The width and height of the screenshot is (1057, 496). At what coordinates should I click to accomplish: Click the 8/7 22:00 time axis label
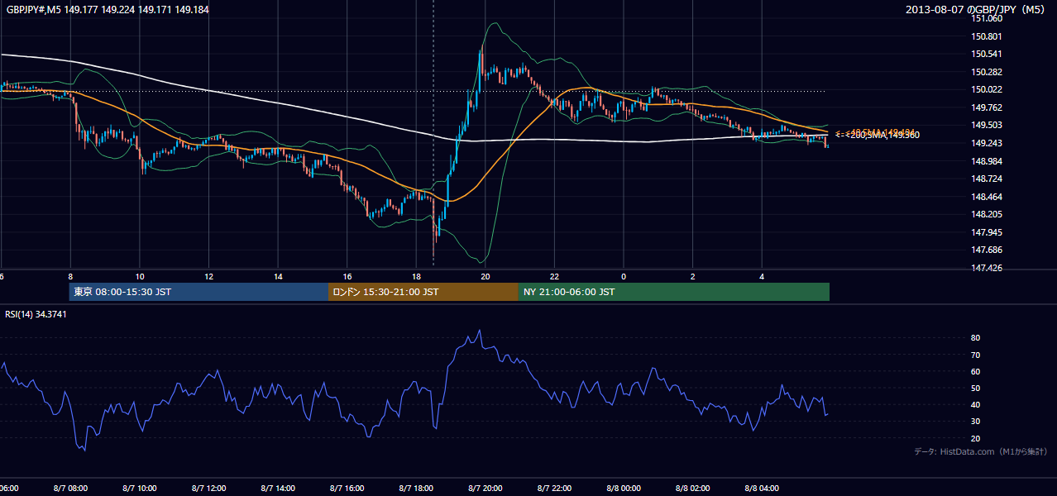555,489
